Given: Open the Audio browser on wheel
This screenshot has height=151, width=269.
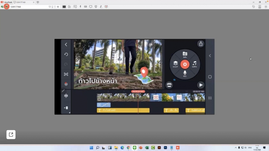Looking at the screenshot, I should pos(195,64).
